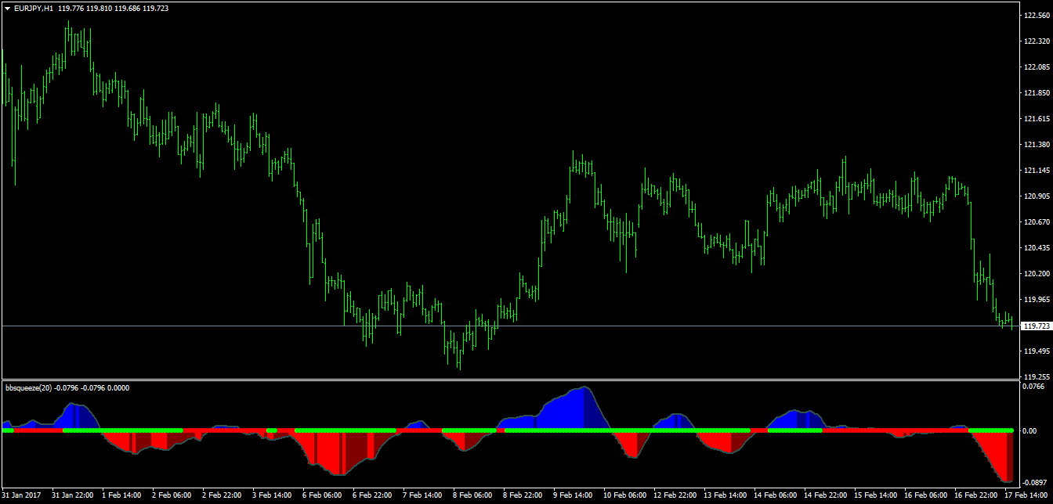Click the 17 Feb 14:00 time label
This screenshot has width=1053, height=504.
pyautogui.click(x=1026, y=496)
